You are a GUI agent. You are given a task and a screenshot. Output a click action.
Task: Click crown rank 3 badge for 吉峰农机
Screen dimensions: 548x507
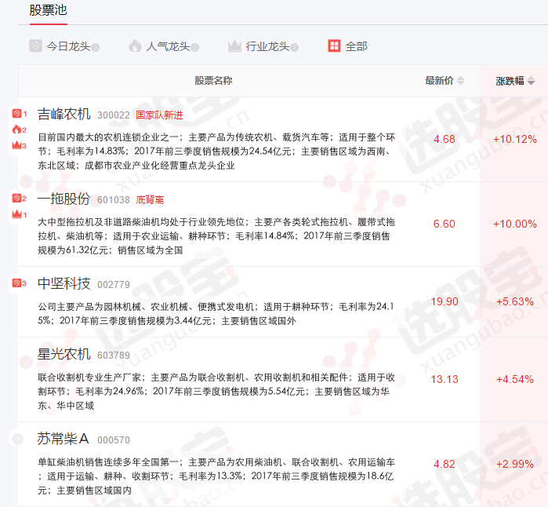(x=20, y=144)
